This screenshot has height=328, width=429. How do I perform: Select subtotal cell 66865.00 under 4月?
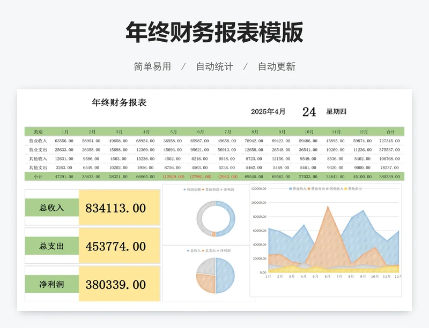(145, 177)
